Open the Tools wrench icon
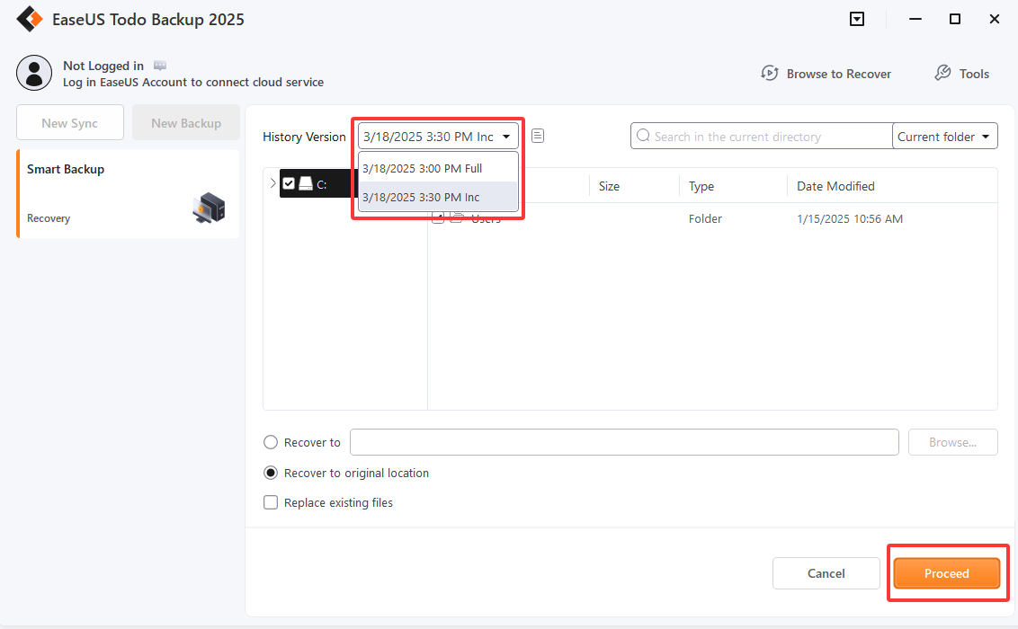Viewport: 1018px width, 629px height. [x=942, y=74]
